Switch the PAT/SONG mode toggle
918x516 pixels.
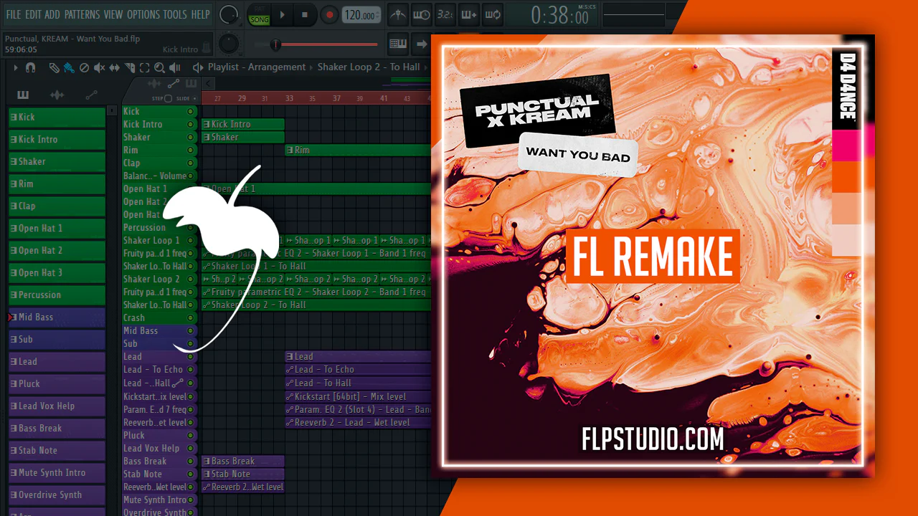pyautogui.click(x=258, y=14)
